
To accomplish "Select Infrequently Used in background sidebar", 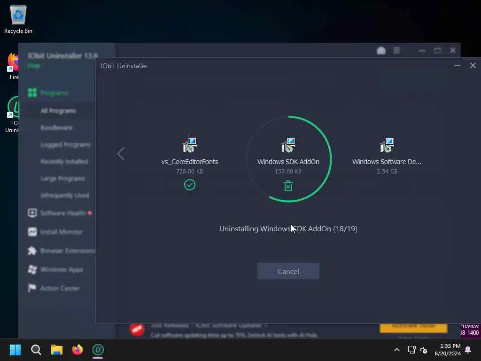I will tap(65, 196).
